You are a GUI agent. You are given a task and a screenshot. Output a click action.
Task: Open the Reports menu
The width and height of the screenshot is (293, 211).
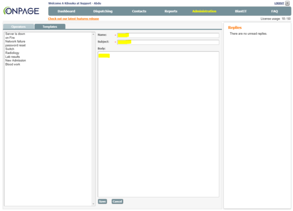coord(171,11)
